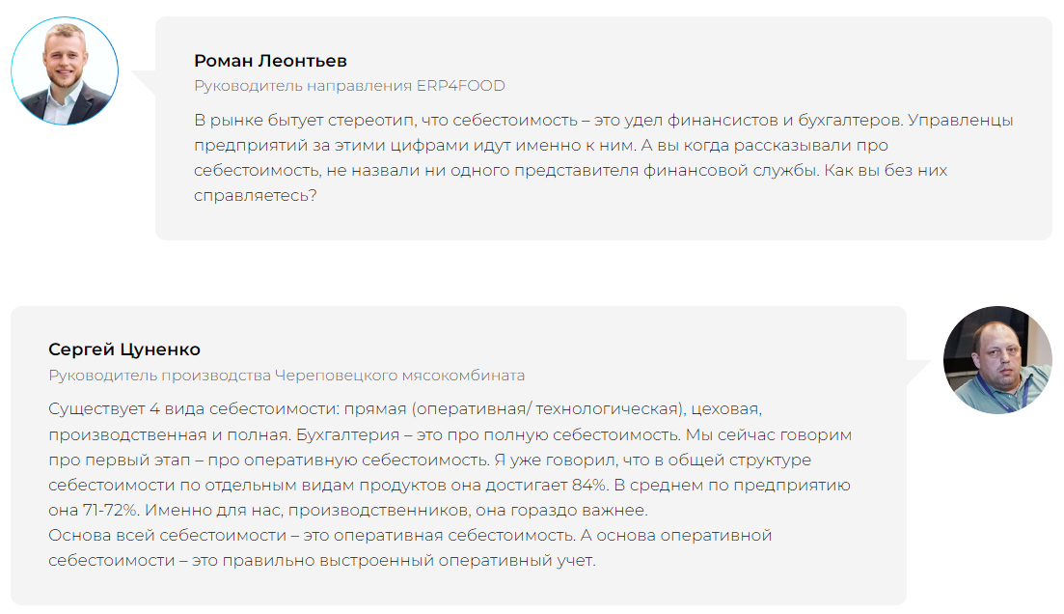Click the word ERP4FOOD in Roman's title
Screen dimensions: 1064x614
(461, 86)
